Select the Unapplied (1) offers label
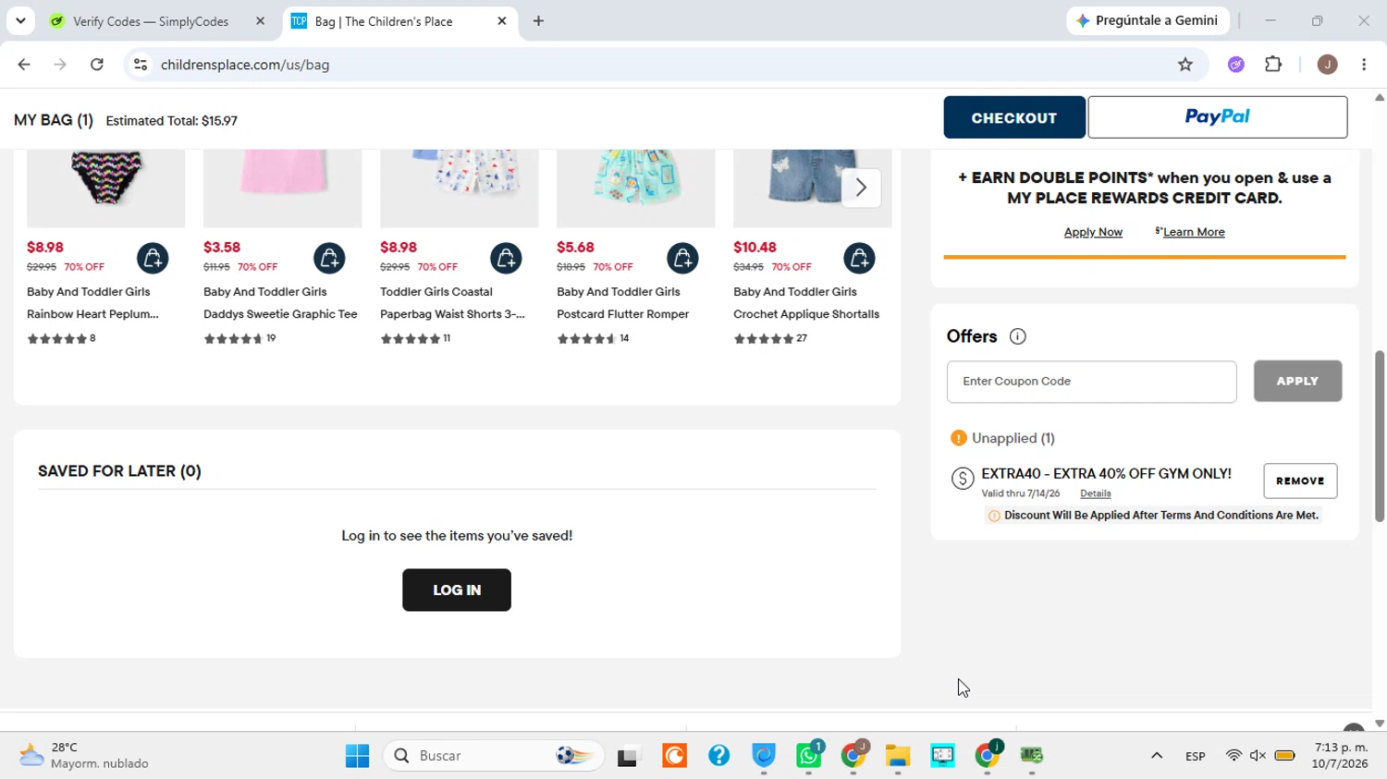The height and width of the screenshot is (779, 1387). 1013,438
